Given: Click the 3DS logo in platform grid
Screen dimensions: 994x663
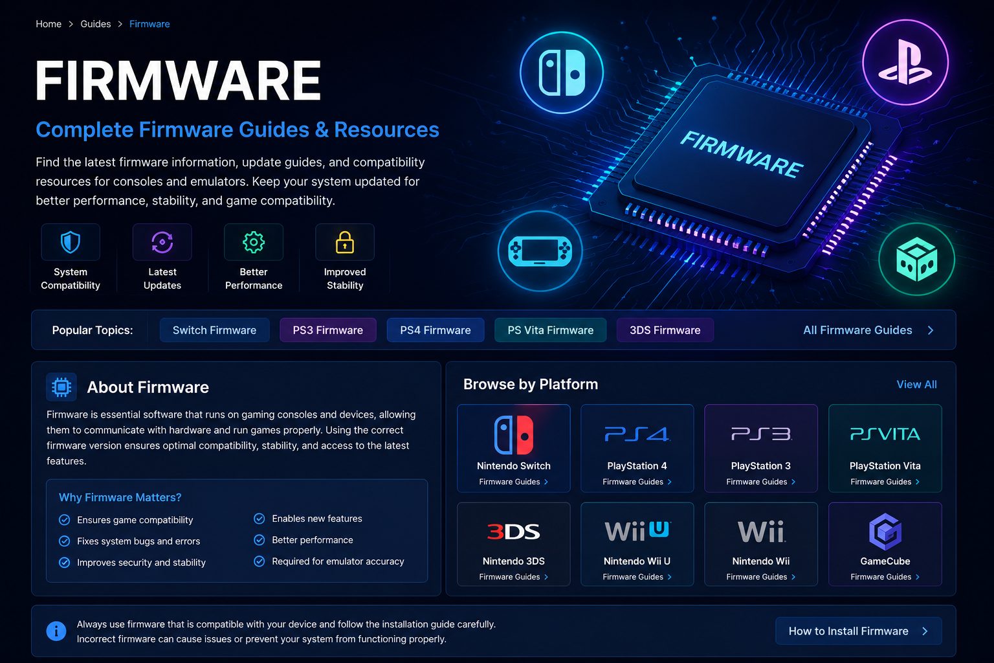Looking at the screenshot, I should click(x=514, y=532).
